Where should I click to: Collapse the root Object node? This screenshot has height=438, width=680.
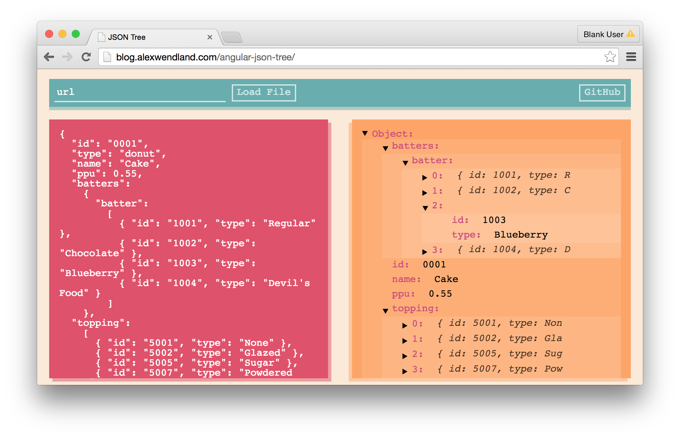(365, 133)
